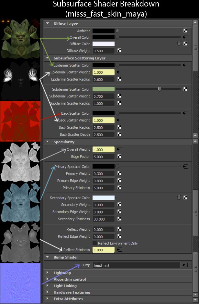199x304 pixels.
Task: Click the Diffuse Color white swatch
Action: coord(103,44)
